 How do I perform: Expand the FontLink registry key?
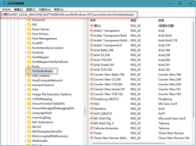pos(25,52)
